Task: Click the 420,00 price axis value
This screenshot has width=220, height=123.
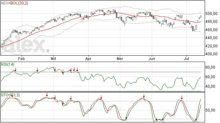Action: tap(211, 46)
